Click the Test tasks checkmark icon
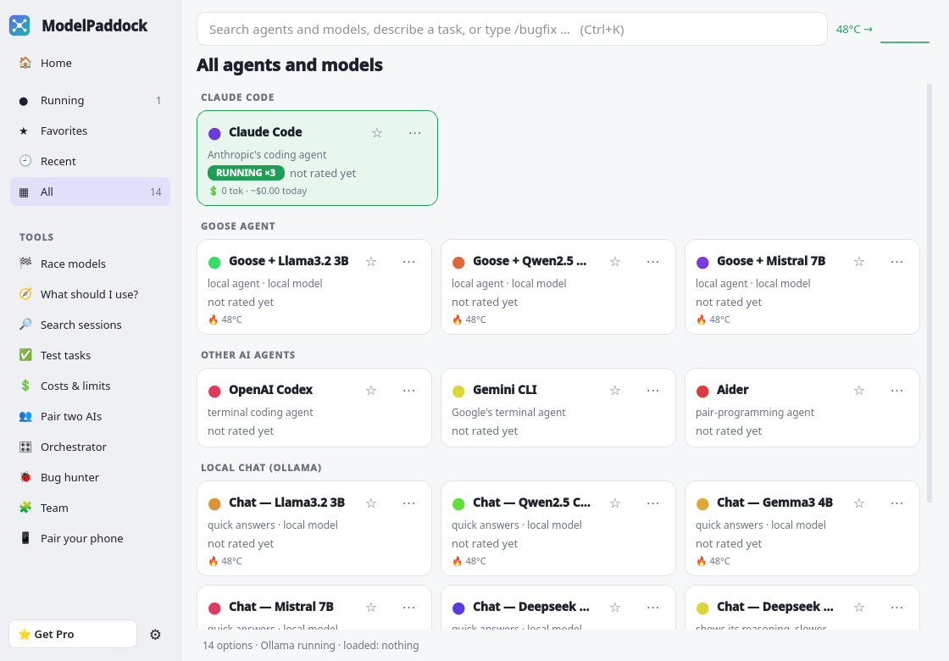949x661 pixels. (x=25, y=355)
